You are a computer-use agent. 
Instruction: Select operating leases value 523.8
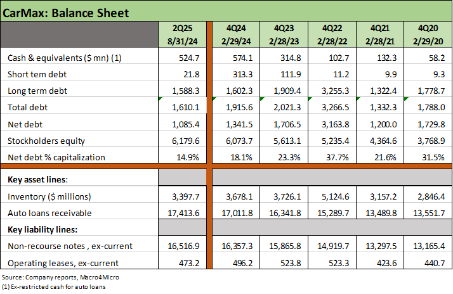click(x=291, y=263)
